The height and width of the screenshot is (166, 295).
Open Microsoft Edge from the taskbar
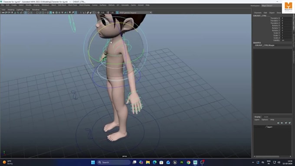154,162
